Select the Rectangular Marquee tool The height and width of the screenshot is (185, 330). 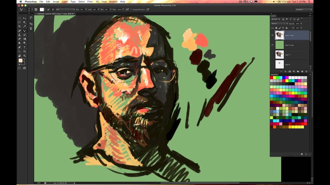coord(19,18)
